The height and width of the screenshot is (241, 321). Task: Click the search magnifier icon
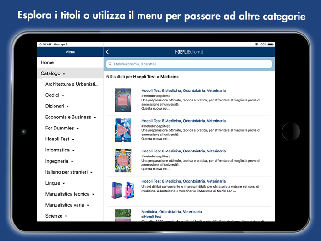[110, 64]
